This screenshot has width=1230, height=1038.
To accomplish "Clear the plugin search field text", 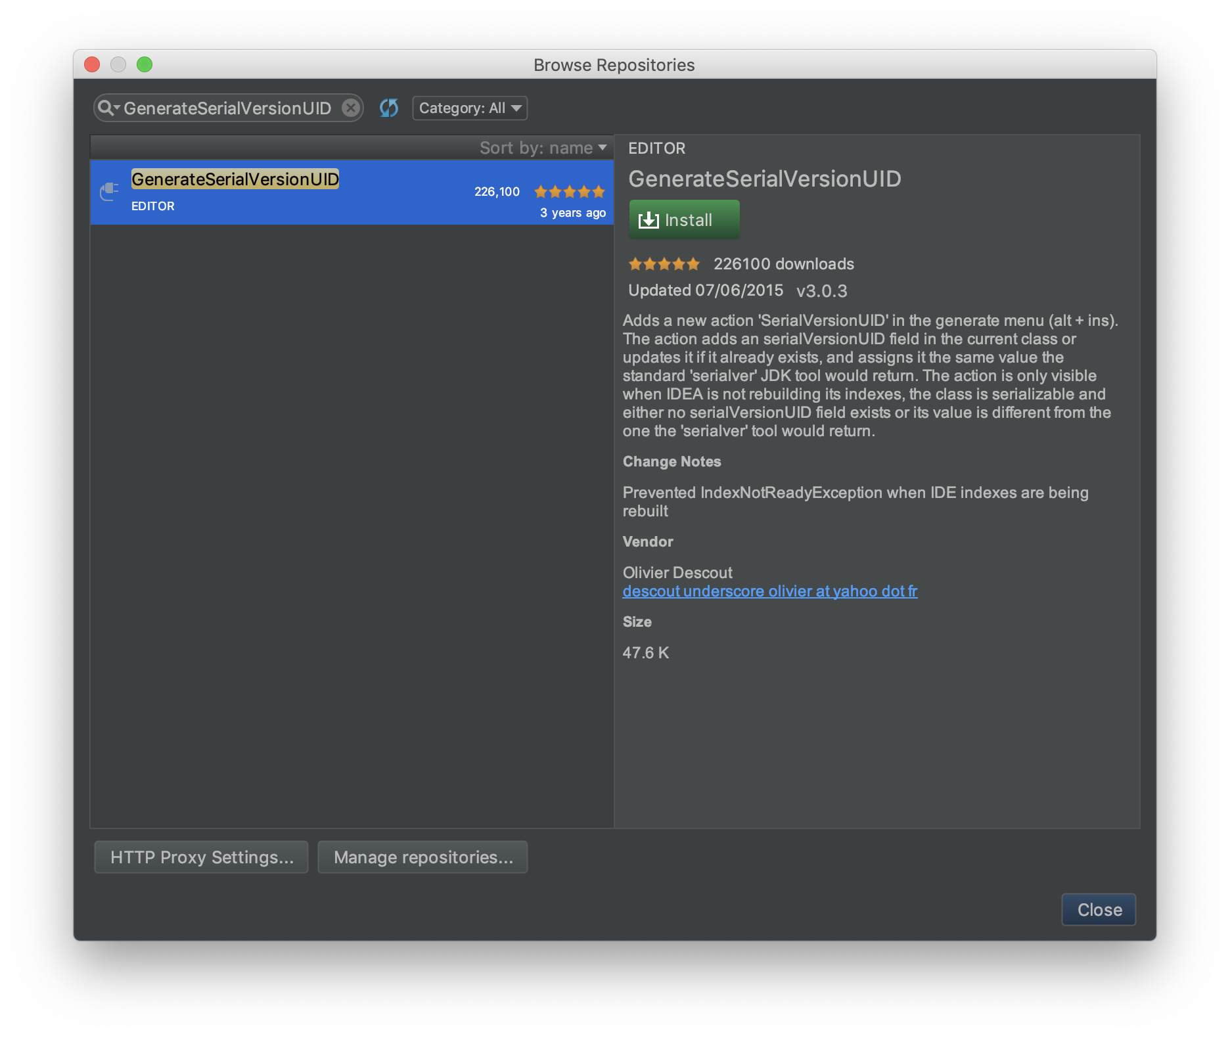I will 351,108.
